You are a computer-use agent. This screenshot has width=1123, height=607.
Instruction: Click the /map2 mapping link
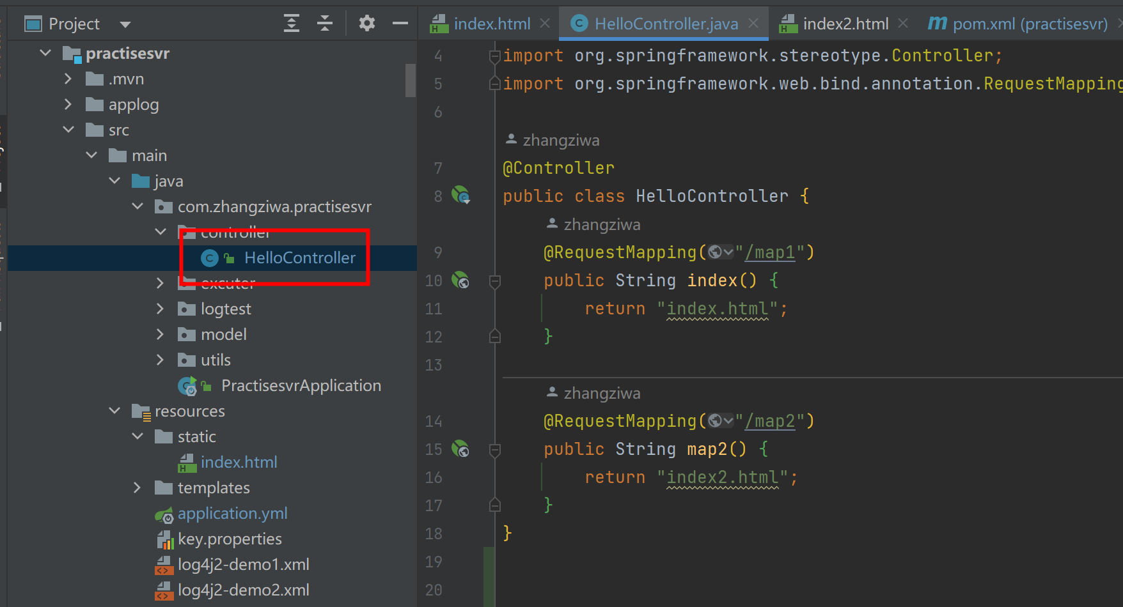click(770, 421)
